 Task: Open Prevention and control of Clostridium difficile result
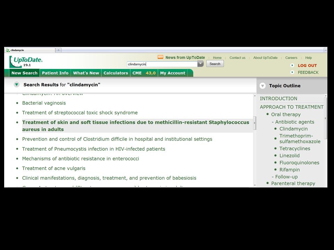(x=117, y=139)
